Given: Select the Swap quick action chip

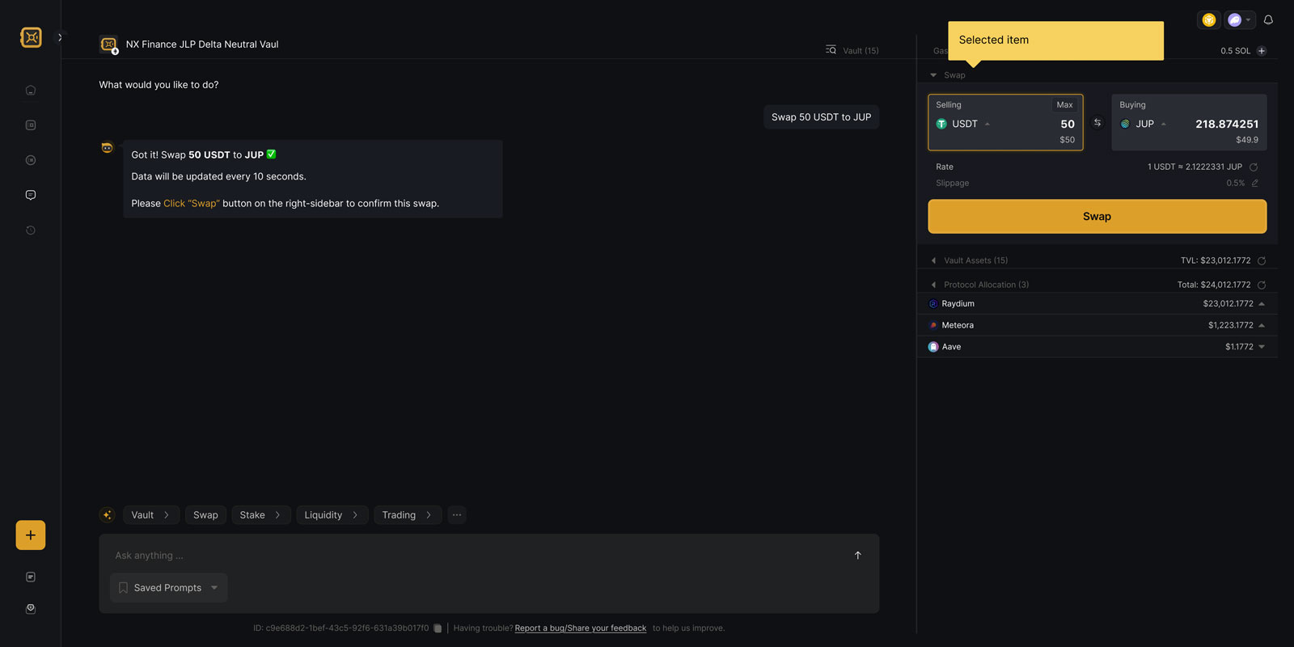Looking at the screenshot, I should coord(205,515).
